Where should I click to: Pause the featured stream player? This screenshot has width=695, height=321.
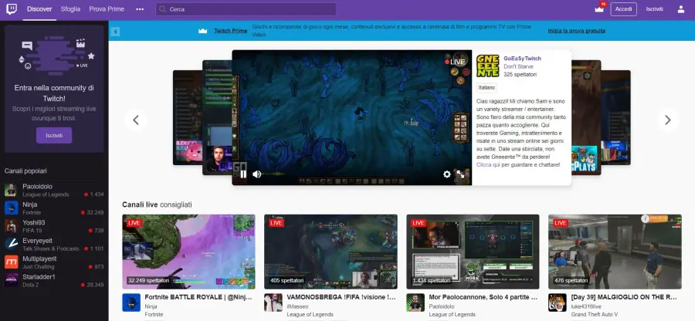pos(243,174)
